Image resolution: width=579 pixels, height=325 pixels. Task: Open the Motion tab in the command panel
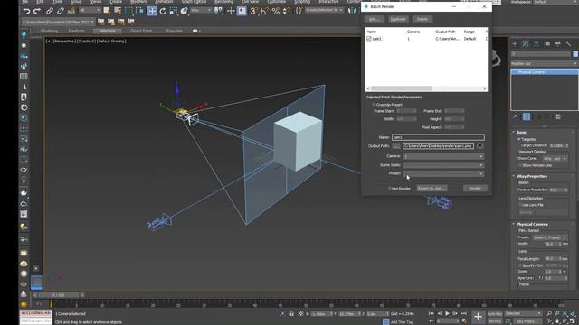(x=546, y=44)
